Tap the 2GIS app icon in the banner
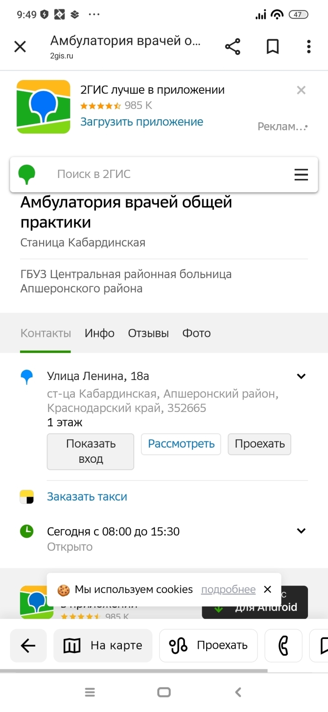328x712 pixels. coord(44,107)
